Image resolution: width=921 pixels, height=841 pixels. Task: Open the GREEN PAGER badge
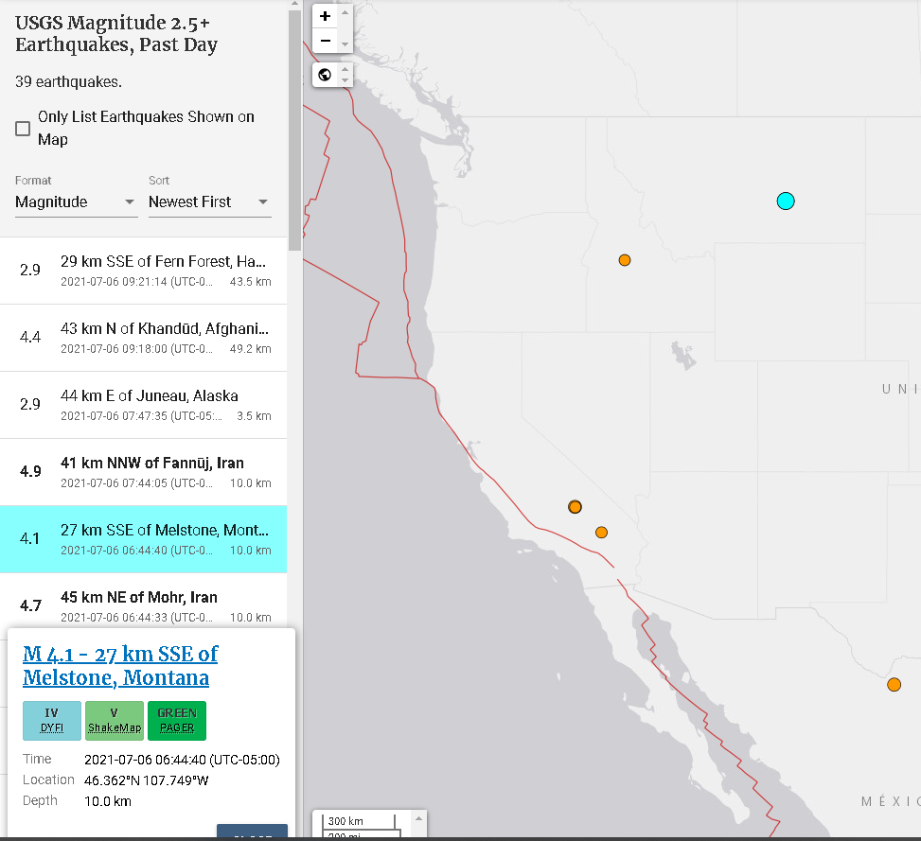(x=177, y=721)
